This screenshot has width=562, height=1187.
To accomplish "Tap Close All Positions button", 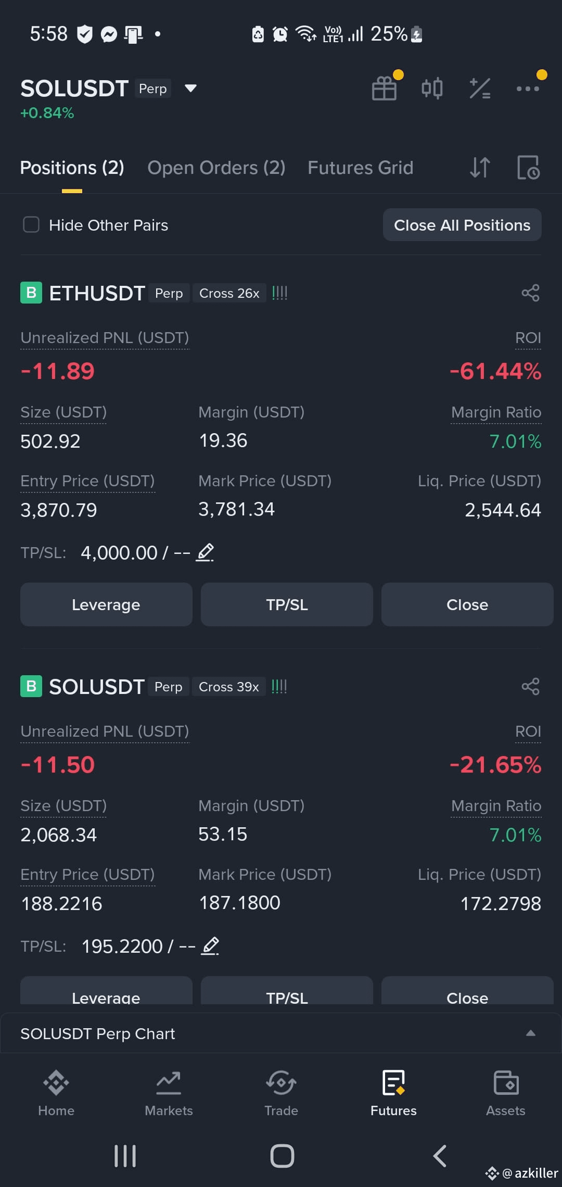I will click(x=462, y=225).
